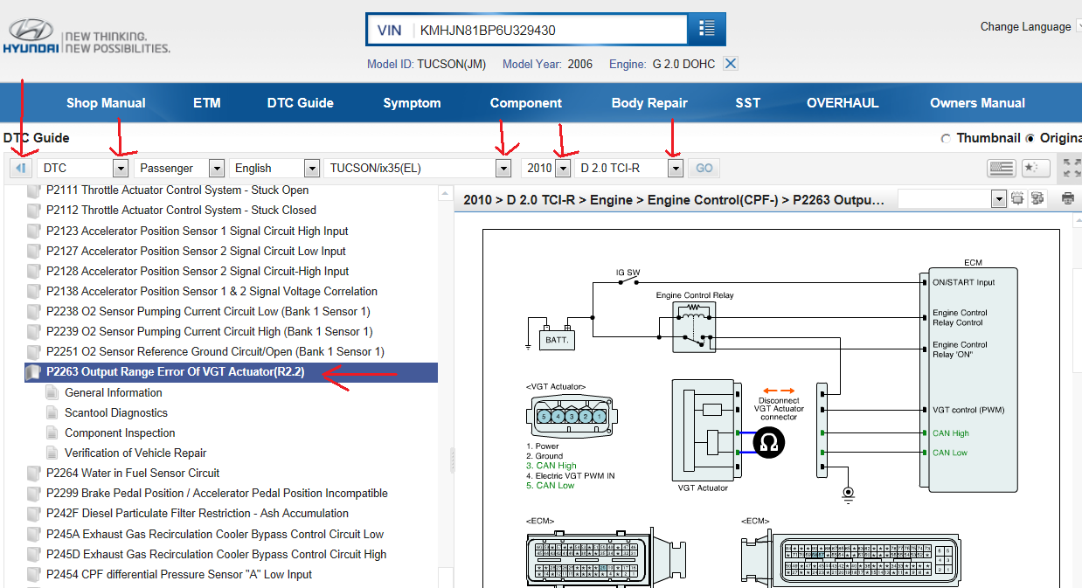1082x588 pixels.
Task: Click the GO button
Action: pyautogui.click(x=704, y=168)
